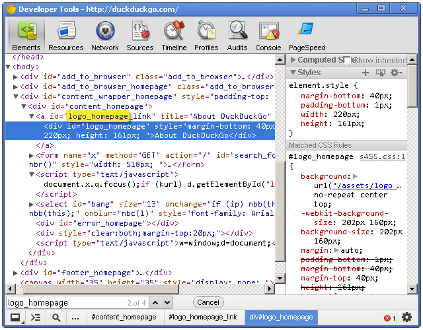Toggle the Show inherited checkbox
The width and height of the screenshot is (423, 330).
(347, 60)
